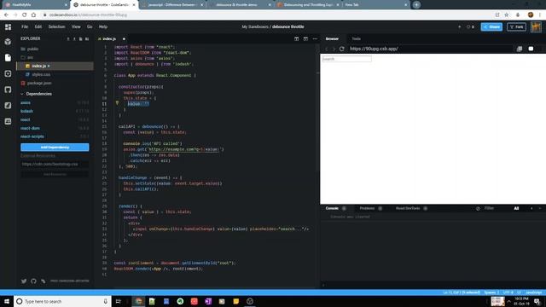Click the white preview toggle icon beside URL
This screenshot has width=546, height=307.
click(x=531, y=49)
